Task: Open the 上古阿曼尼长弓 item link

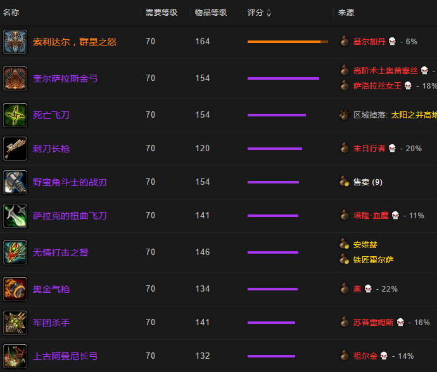Action: (65, 356)
